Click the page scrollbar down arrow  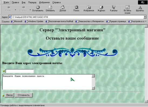point(146,101)
